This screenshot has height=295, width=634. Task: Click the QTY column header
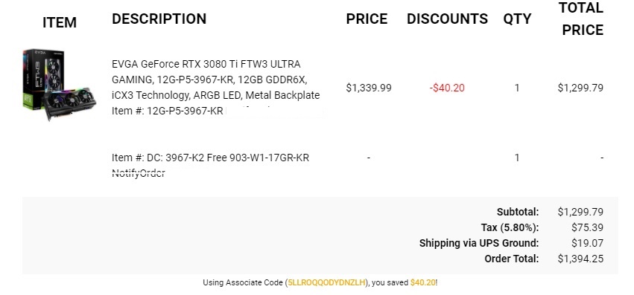[517, 19]
